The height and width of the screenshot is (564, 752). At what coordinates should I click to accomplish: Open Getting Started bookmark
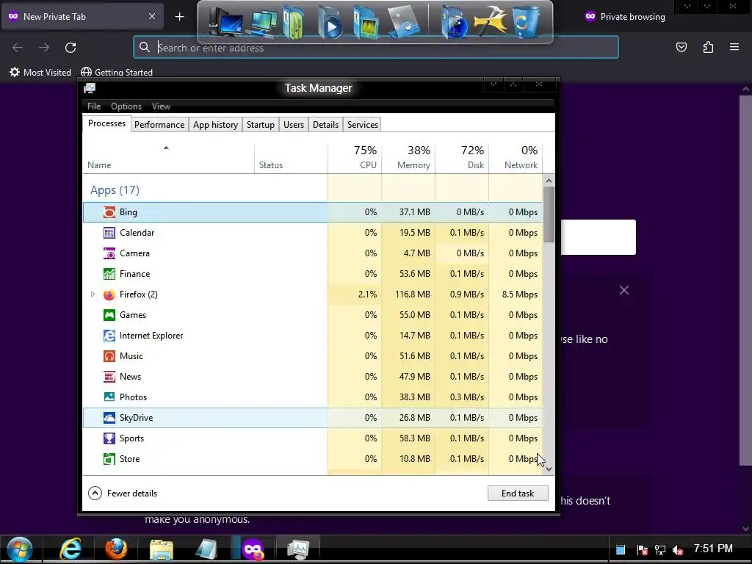tap(117, 73)
